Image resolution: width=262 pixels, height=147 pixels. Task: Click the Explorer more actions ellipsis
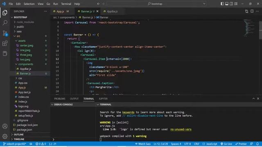[x=45, y=11]
